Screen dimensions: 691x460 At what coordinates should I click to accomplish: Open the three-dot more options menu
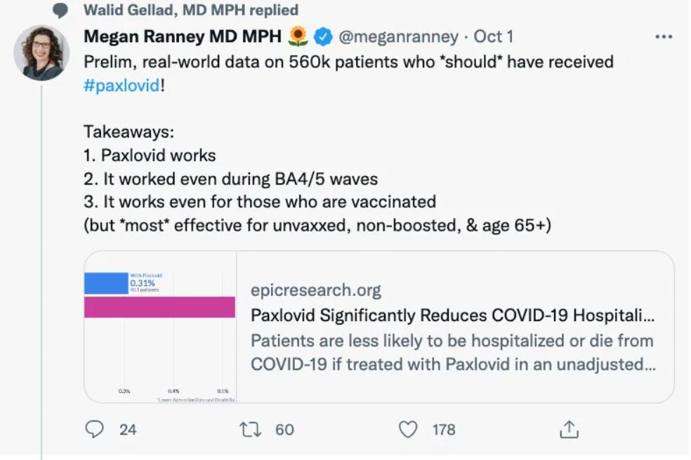663,36
